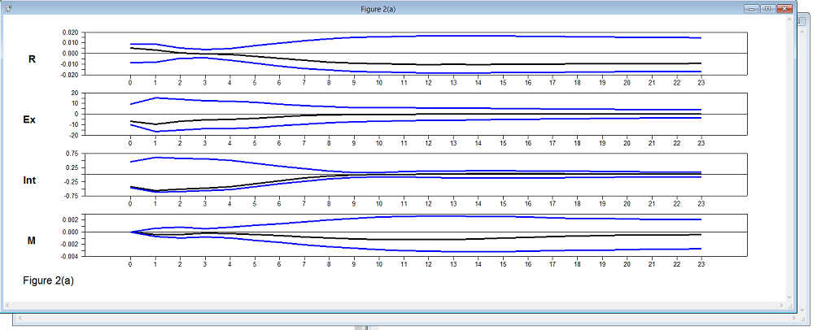Click the Figure 2(a) caption below the plots
This screenshot has width=817, height=330.
[49, 280]
